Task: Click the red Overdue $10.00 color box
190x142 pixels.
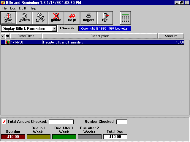Action: point(13,137)
